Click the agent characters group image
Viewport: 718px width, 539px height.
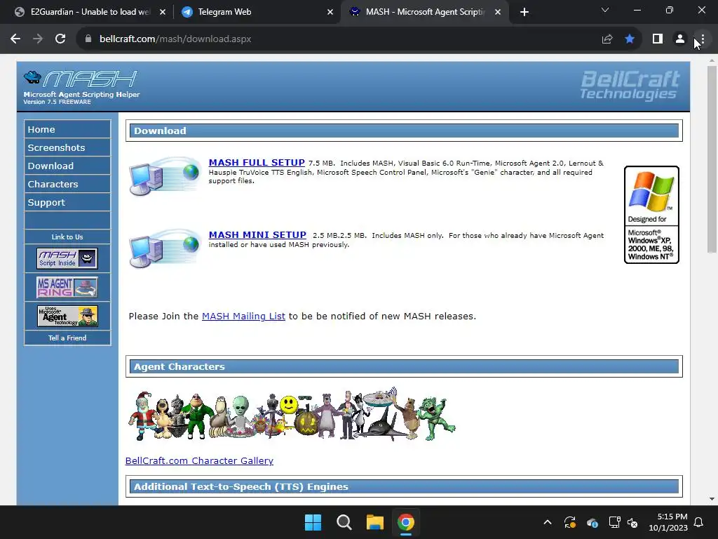coord(292,414)
